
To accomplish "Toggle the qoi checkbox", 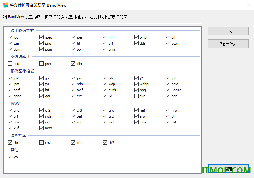I will click(42, 96).
